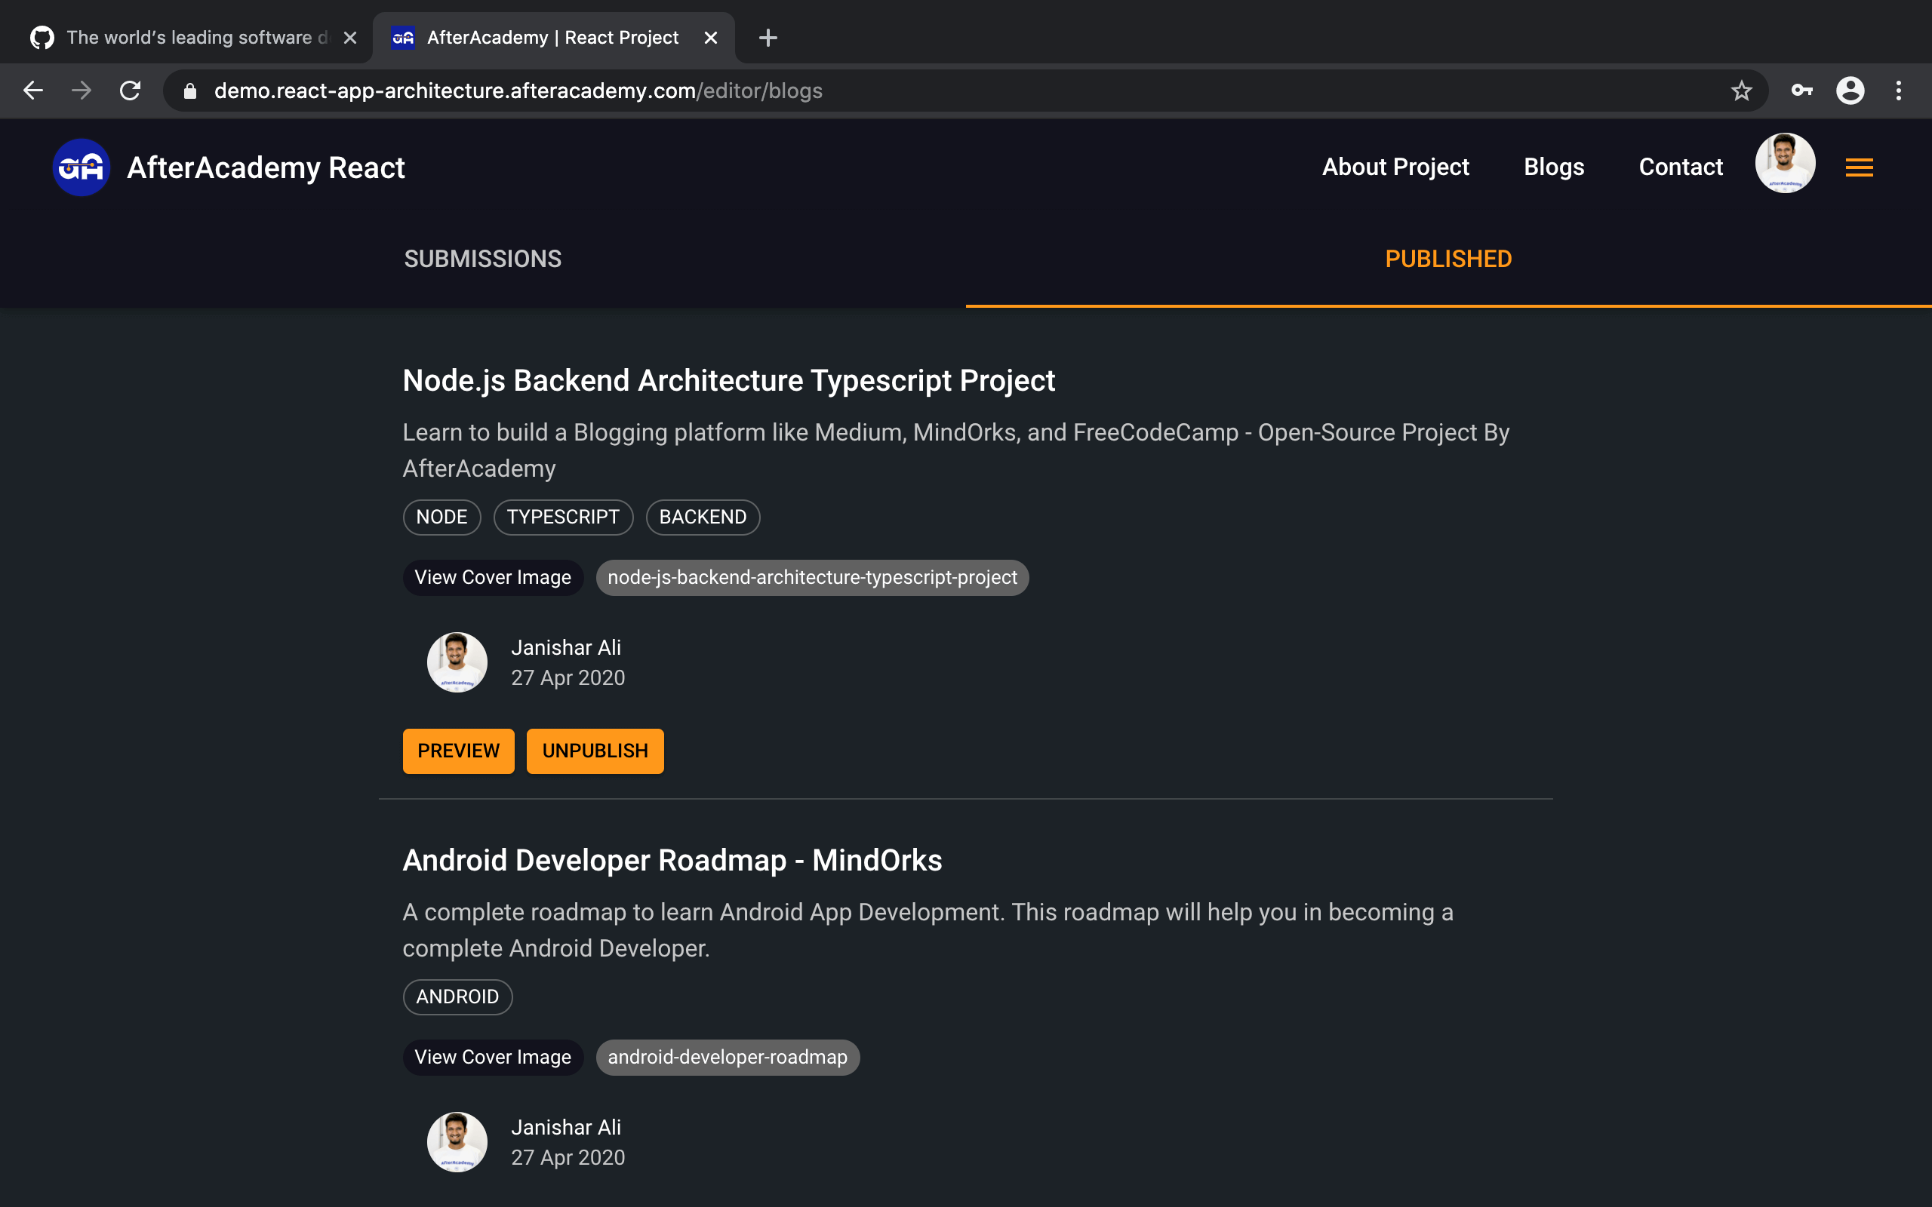Image resolution: width=1932 pixels, height=1207 pixels.
Task: Go to Blogs in header
Action: pyautogui.click(x=1554, y=167)
